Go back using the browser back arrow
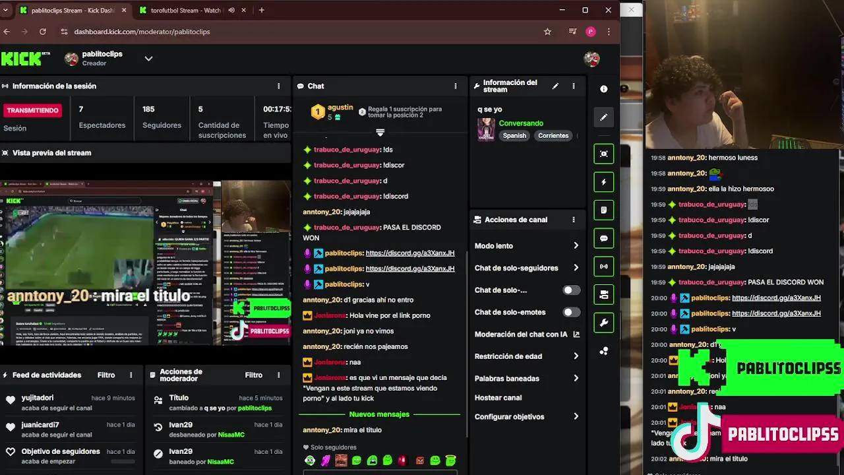Image resolution: width=844 pixels, height=475 pixels. point(7,32)
